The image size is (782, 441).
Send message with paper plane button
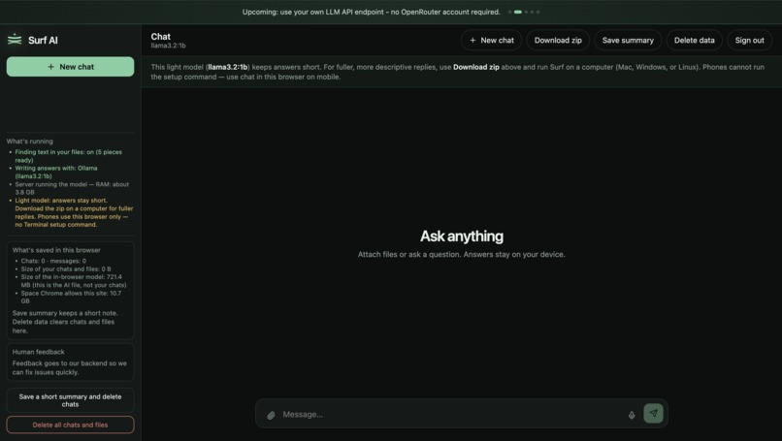coord(653,414)
